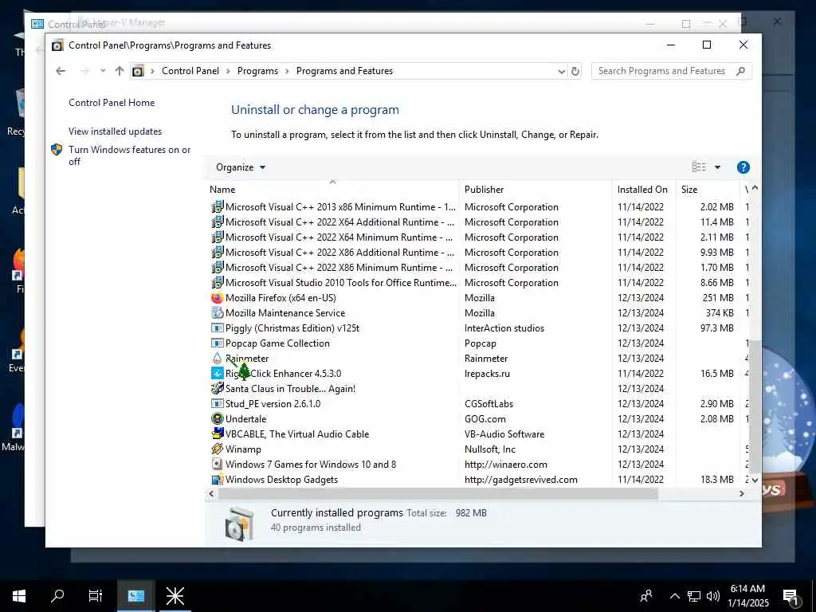Sort by the Installed On column header
Viewport: 816px width, 612px height.
tap(644, 190)
